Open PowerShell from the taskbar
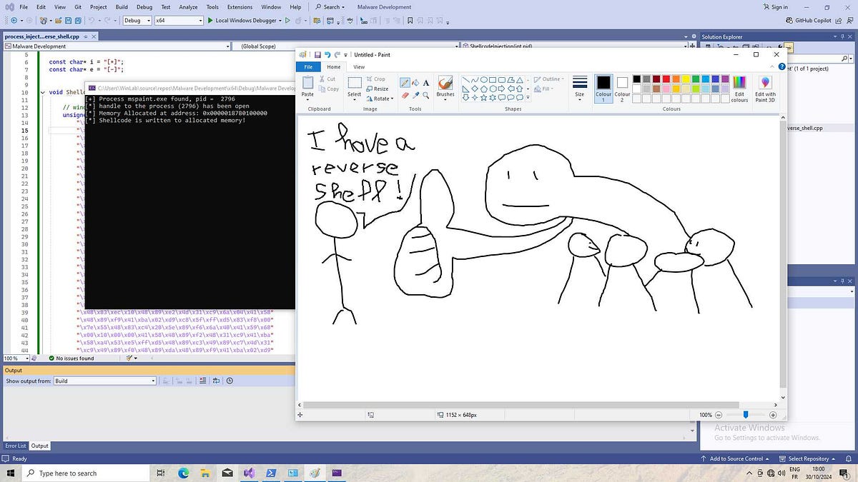858x482 pixels. click(x=272, y=473)
